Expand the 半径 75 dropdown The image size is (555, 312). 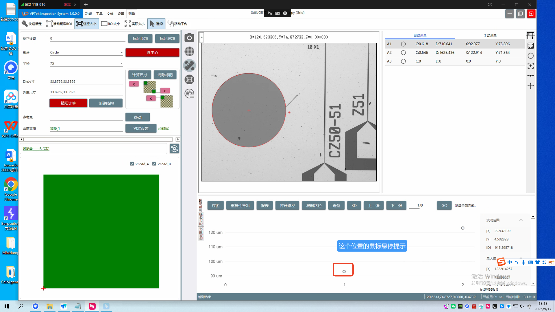pyautogui.click(x=121, y=63)
